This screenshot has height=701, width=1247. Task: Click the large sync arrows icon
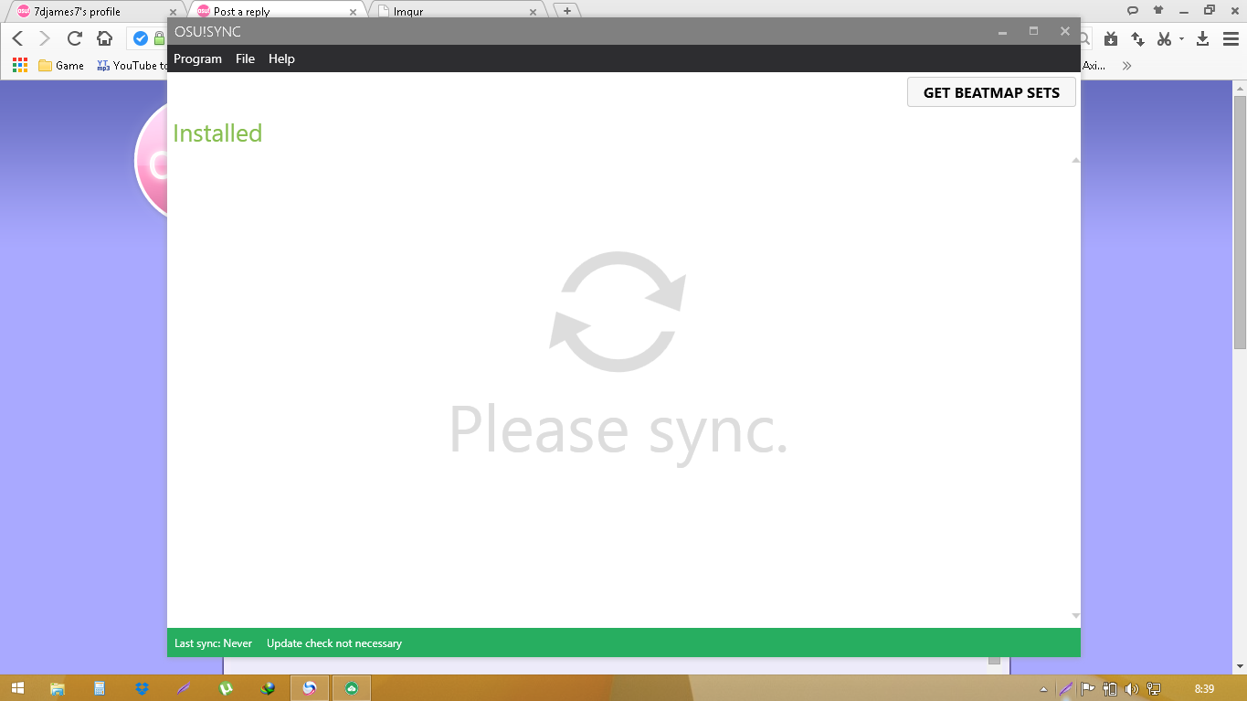click(618, 312)
